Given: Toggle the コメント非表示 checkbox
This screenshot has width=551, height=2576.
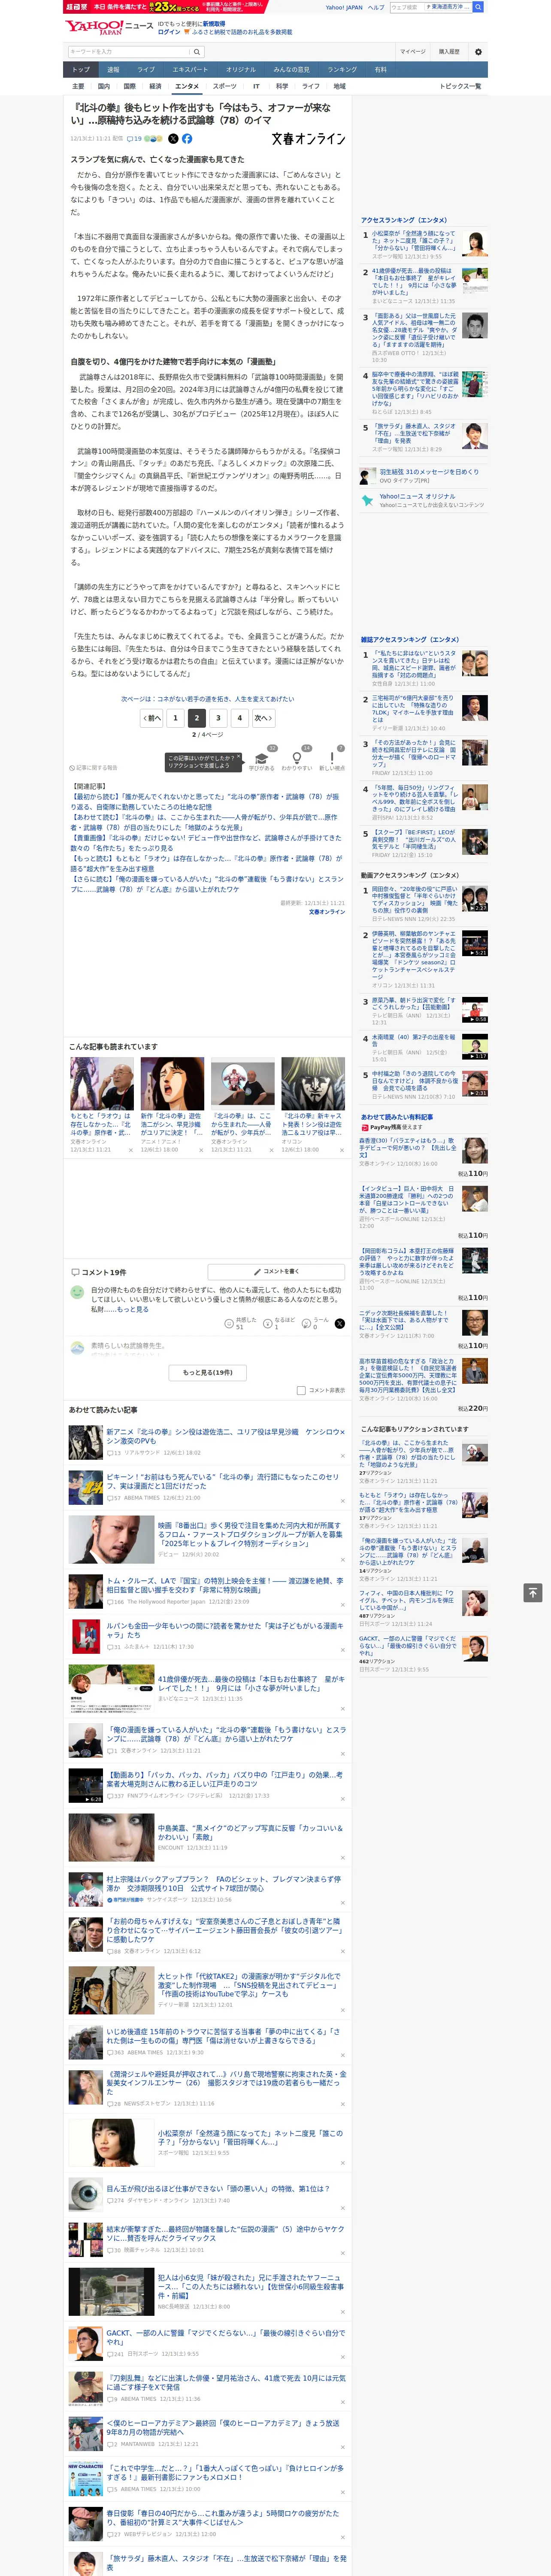Looking at the screenshot, I should (x=301, y=1390).
